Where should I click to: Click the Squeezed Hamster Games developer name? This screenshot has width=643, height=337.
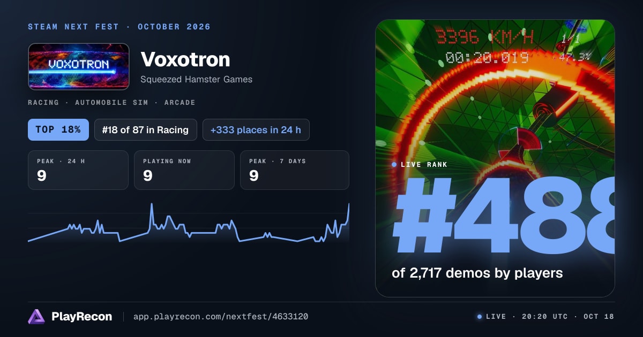coord(196,79)
